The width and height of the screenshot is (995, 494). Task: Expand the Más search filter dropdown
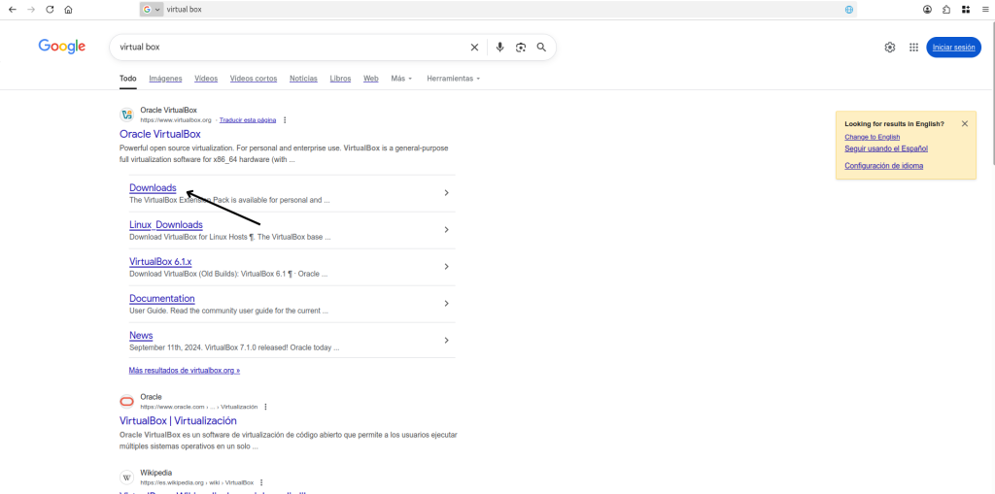[401, 79]
